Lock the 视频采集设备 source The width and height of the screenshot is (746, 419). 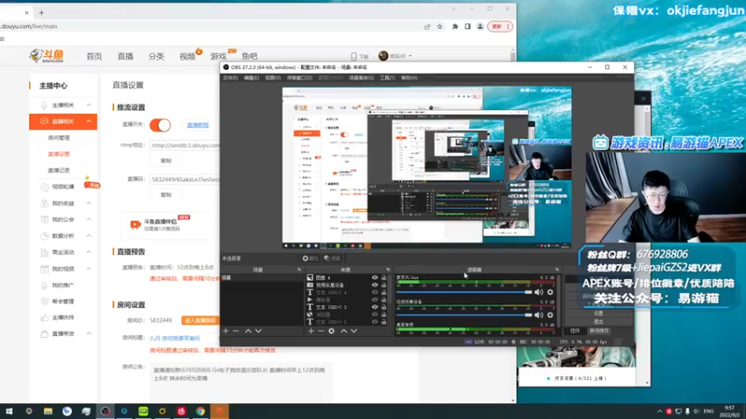pos(383,285)
